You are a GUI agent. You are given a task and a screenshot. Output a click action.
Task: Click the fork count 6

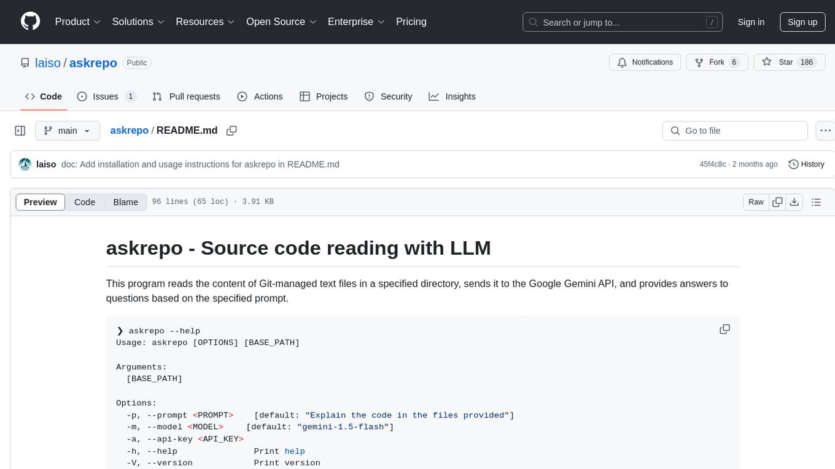[734, 63]
